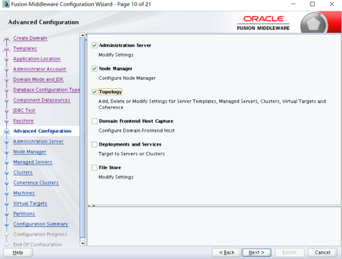Click the Clusters step bullet
342x259 pixels.
click(6, 173)
